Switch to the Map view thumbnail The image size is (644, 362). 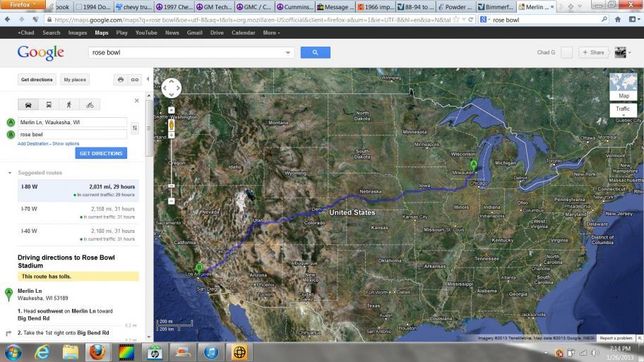(623, 87)
